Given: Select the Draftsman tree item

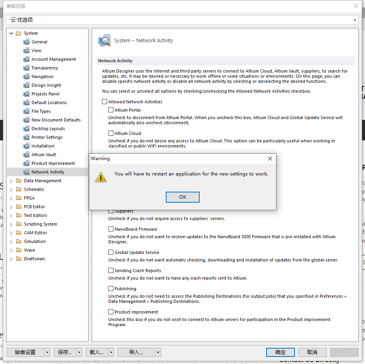Looking at the screenshot, I should pyautogui.click(x=34, y=259).
